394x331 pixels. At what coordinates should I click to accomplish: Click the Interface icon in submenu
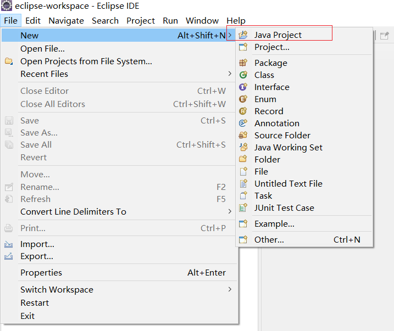click(243, 87)
